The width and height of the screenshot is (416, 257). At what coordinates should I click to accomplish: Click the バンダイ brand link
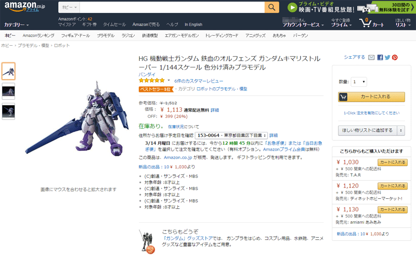[147, 74]
